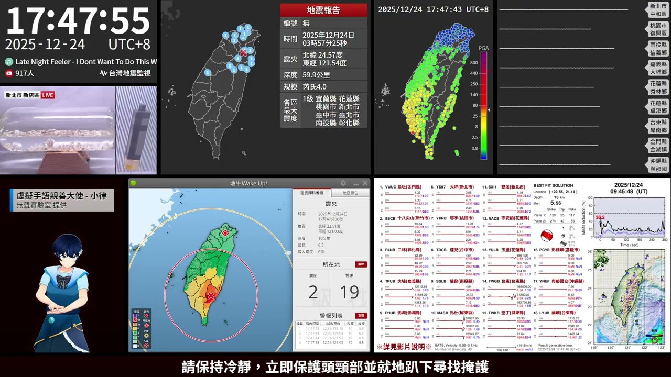Click the 10. MASB 馬仕(屏東縣) station heading
Image resolution: width=671 pixels, height=377 pixels.
(x=452, y=313)
